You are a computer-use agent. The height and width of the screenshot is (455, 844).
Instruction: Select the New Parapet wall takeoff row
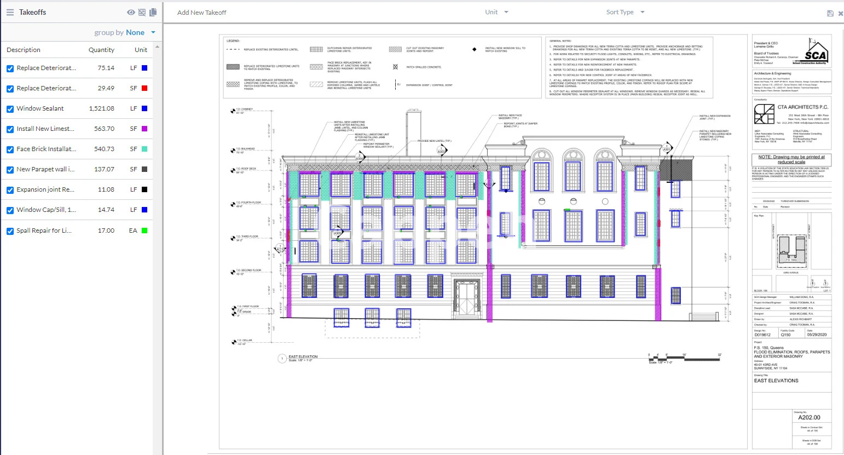tap(45, 169)
